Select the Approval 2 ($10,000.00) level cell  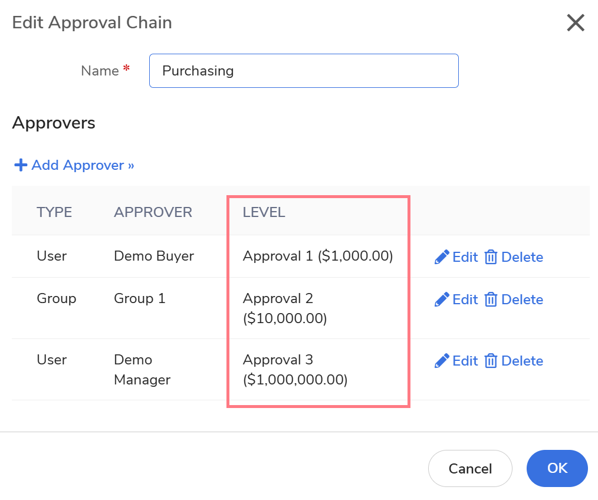(x=285, y=308)
